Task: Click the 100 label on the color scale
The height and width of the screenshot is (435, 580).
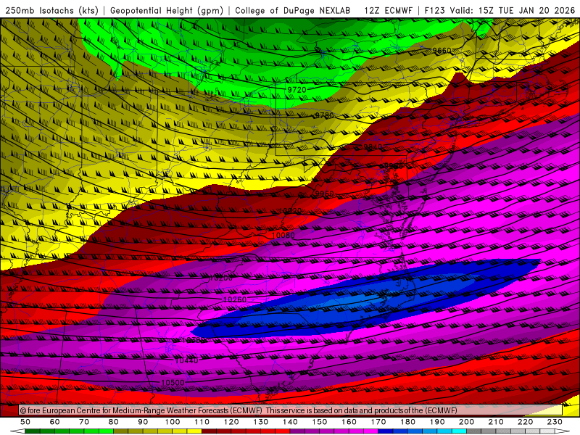Action: [x=173, y=422]
